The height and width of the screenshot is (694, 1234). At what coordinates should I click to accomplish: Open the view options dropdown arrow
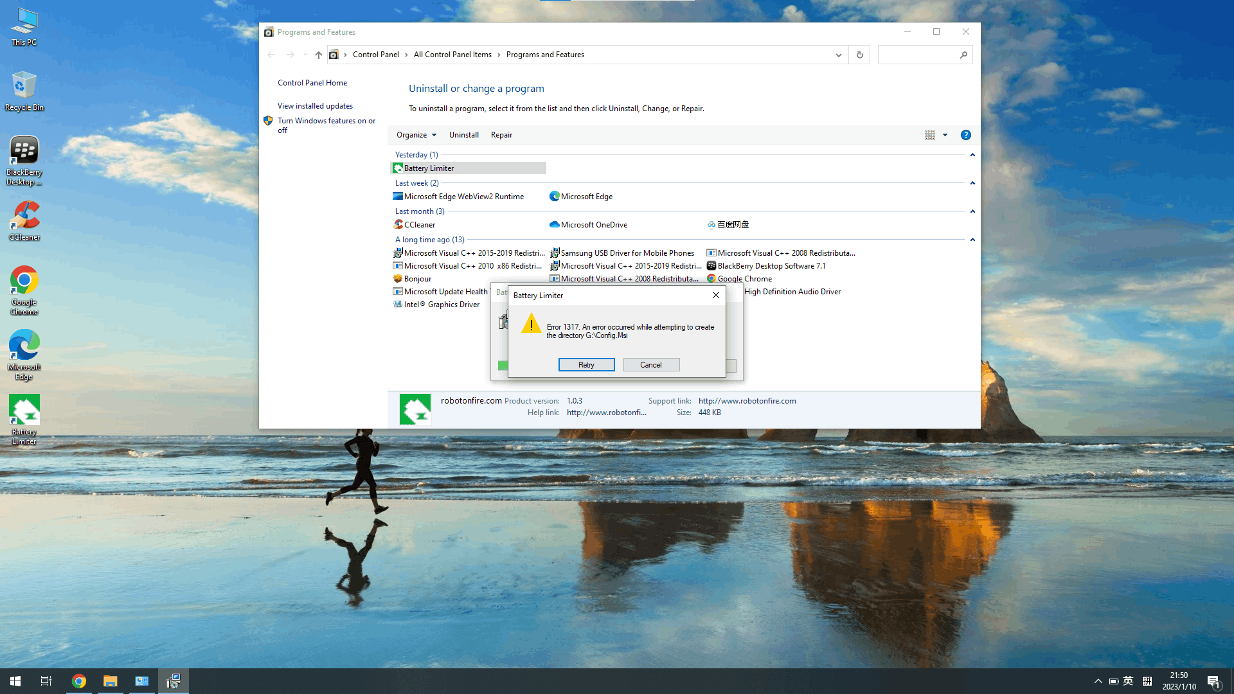[945, 135]
